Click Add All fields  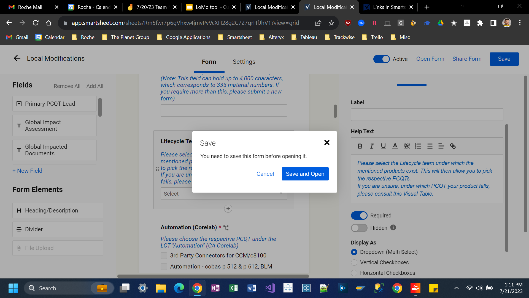click(x=95, y=86)
